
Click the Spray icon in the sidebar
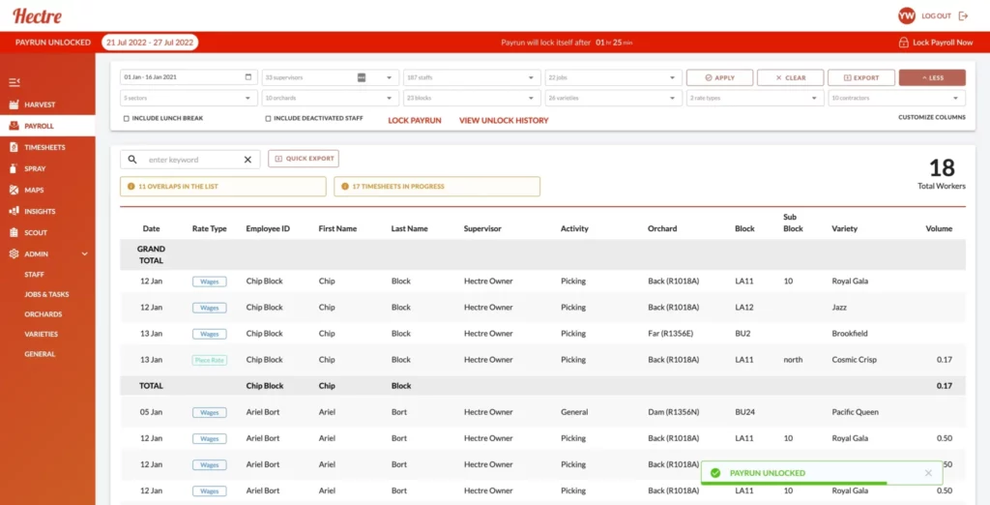click(15, 168)
